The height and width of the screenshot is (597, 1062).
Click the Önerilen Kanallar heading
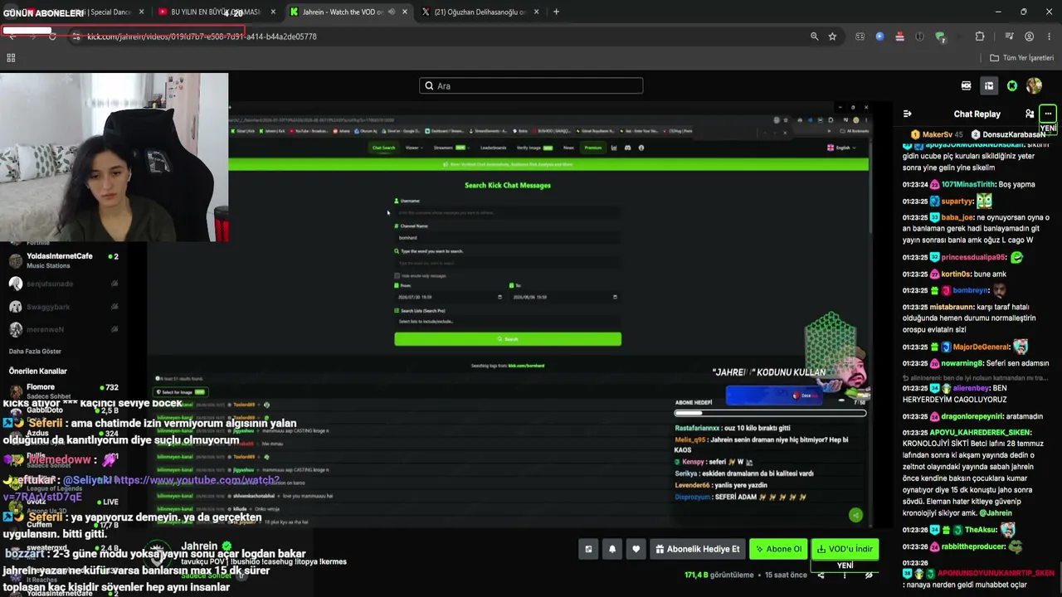point(37,371)
